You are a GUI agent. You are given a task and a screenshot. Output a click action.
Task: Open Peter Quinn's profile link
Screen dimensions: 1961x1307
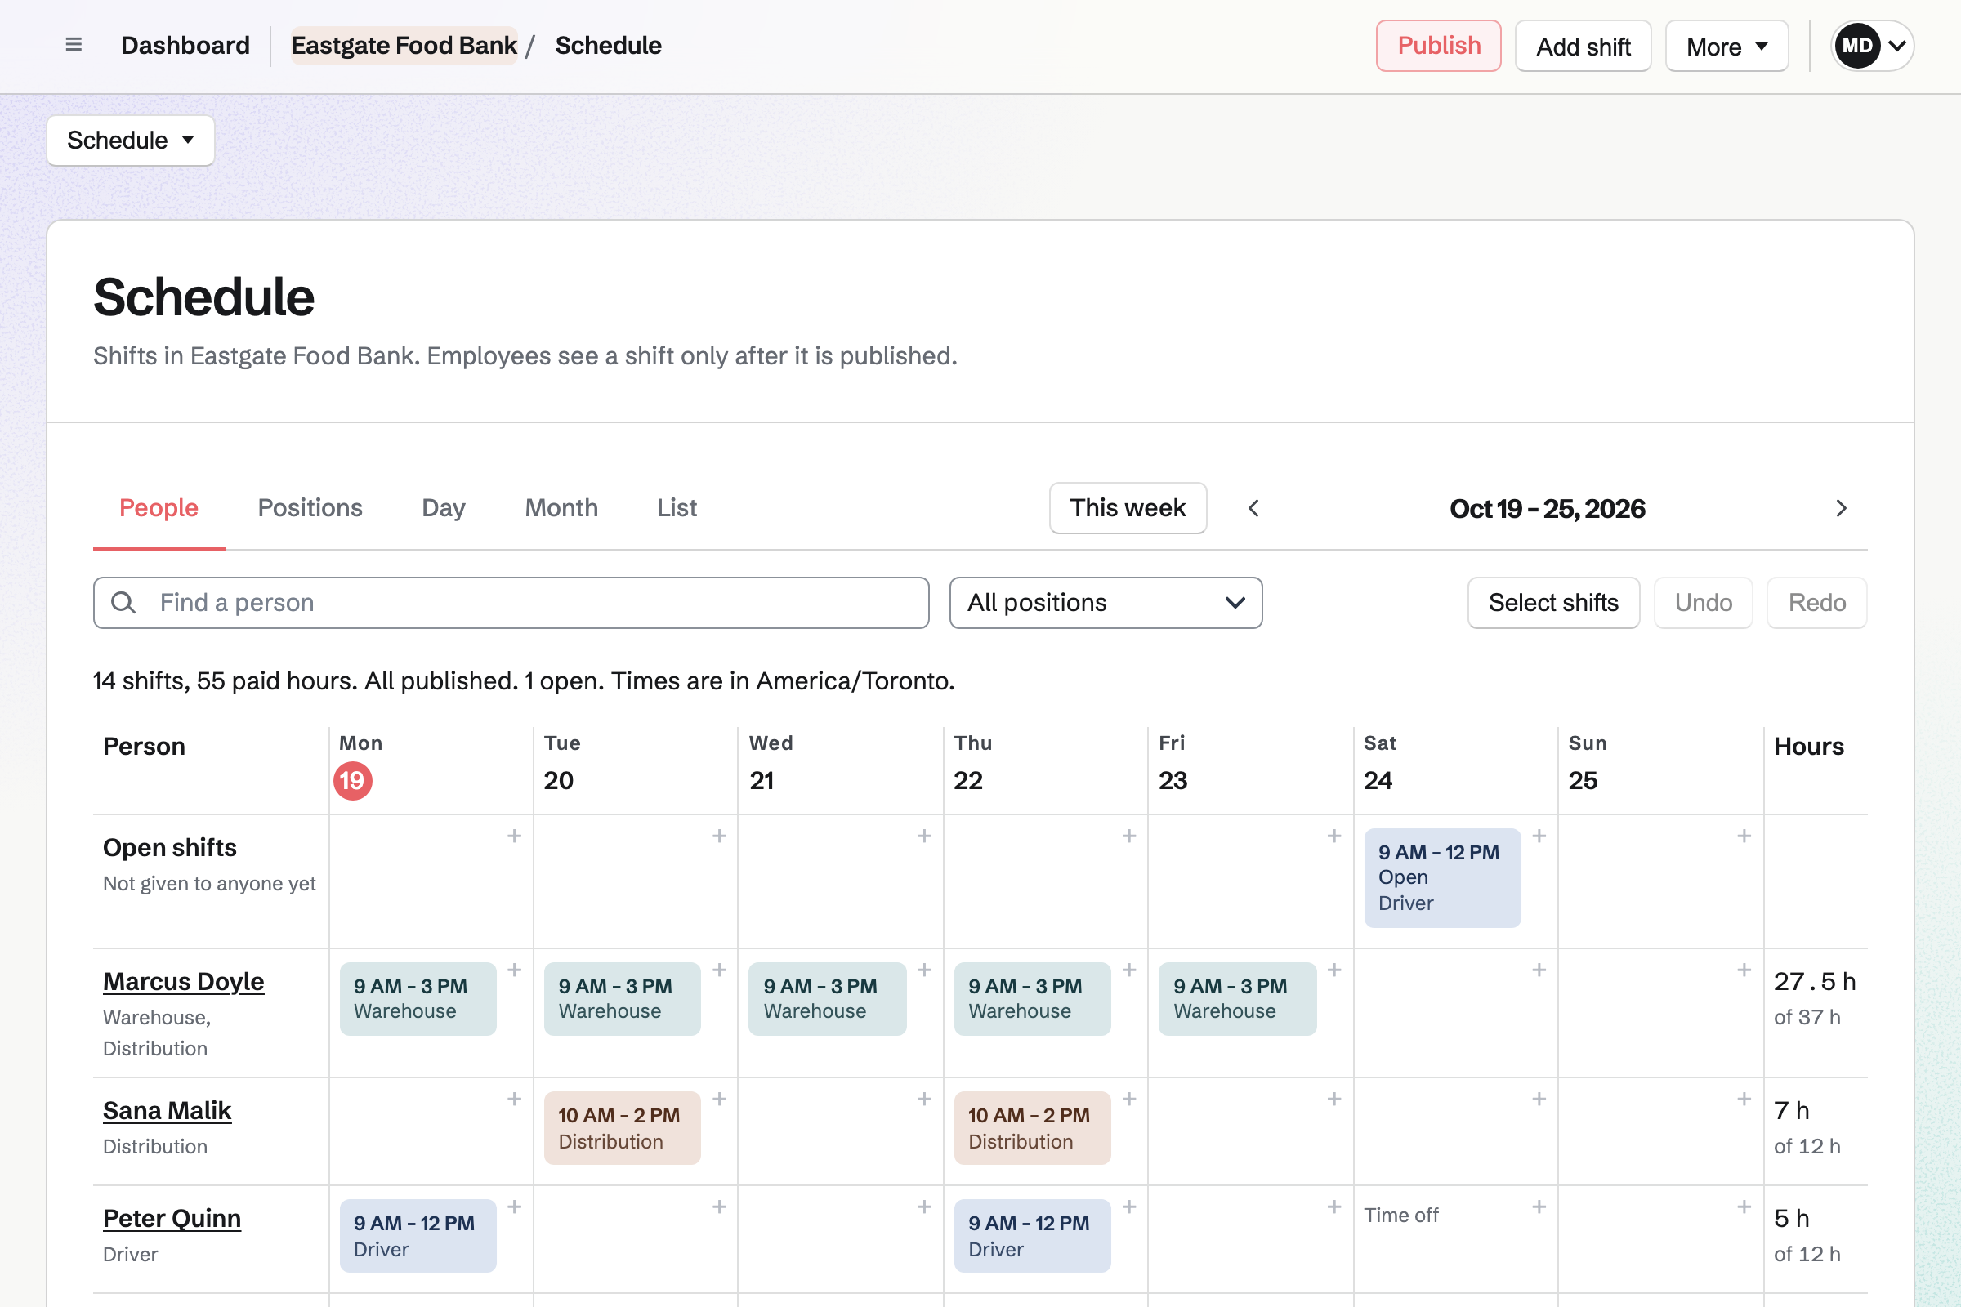tap(172, 1218)
